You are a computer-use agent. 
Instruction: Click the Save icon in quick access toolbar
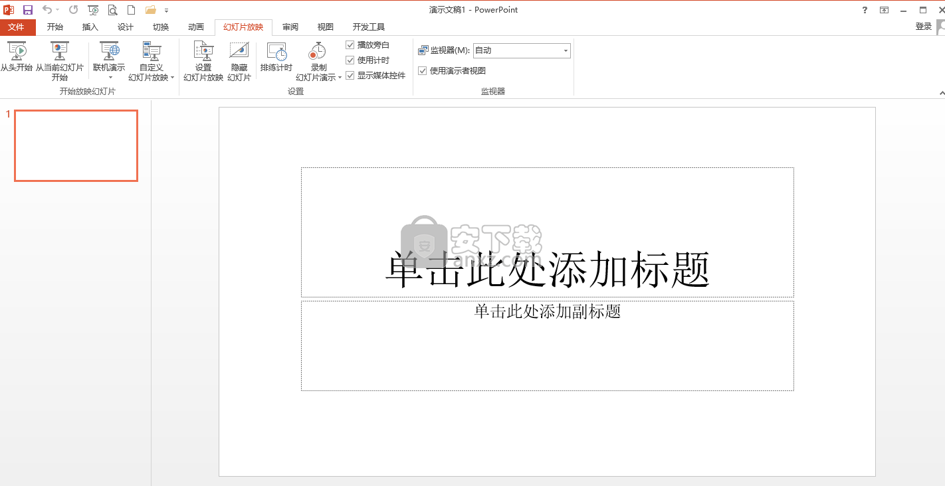(27, 10)
